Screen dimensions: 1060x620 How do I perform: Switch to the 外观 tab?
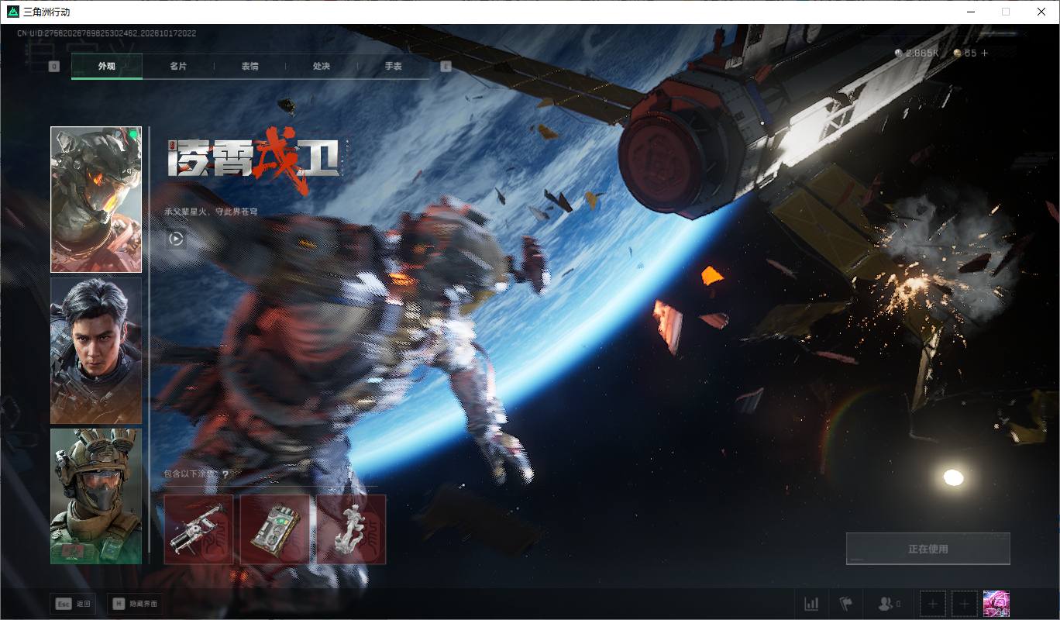click(x=107, y=67)
